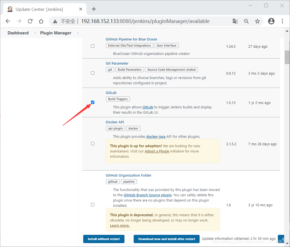Viewport: 290px width, 247px height.
Task: Click the User Interface tag
Action: [x=166, y=45]
